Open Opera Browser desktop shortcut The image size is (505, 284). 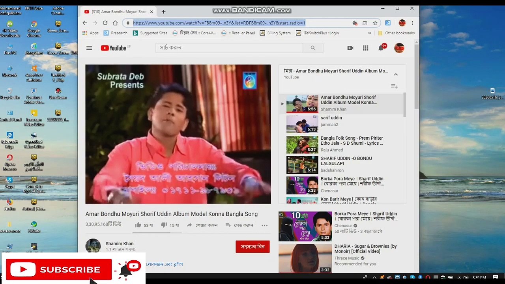pyautogui.click(x=9, y=163)
